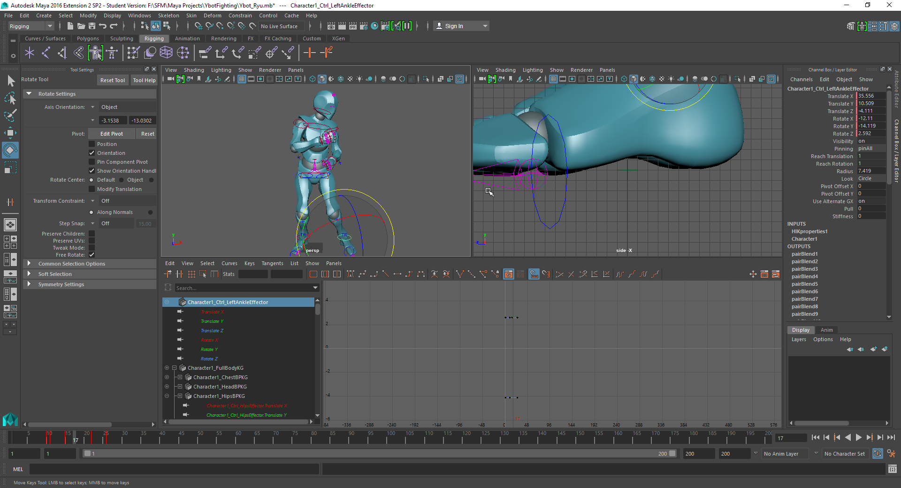This screenshot has width=901, height=488.
Task: Switch to the Polygons shelf tab
Action: [x=88, y=38]
